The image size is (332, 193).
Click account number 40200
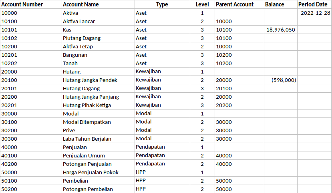pyautogui.click(x=31, y=164)
